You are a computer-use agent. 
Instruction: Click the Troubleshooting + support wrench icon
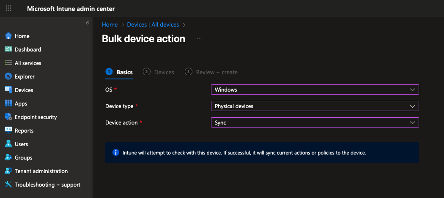[8, 184]
